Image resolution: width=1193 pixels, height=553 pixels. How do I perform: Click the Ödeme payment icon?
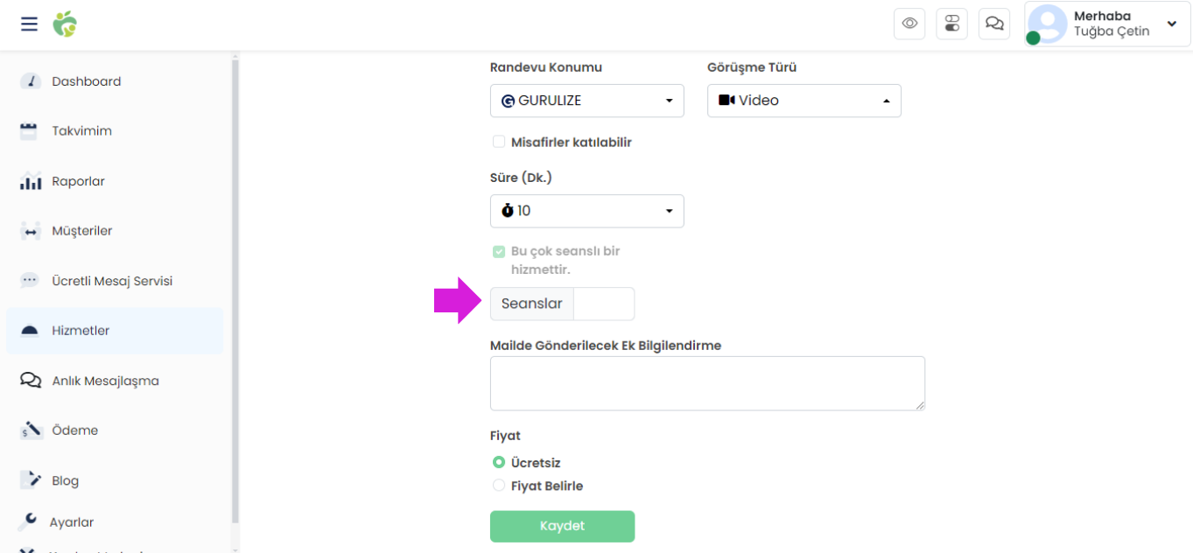click(31, 430)
